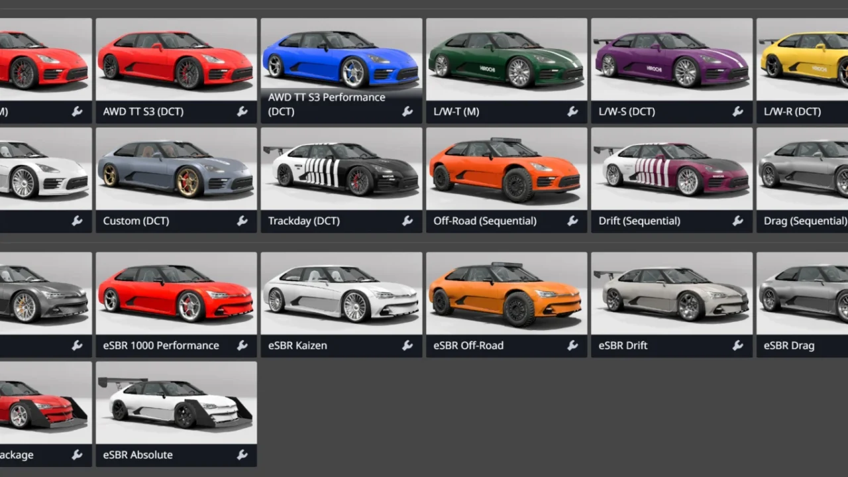Click the wrench for Off-Road (Sequential)

[572, 221]
